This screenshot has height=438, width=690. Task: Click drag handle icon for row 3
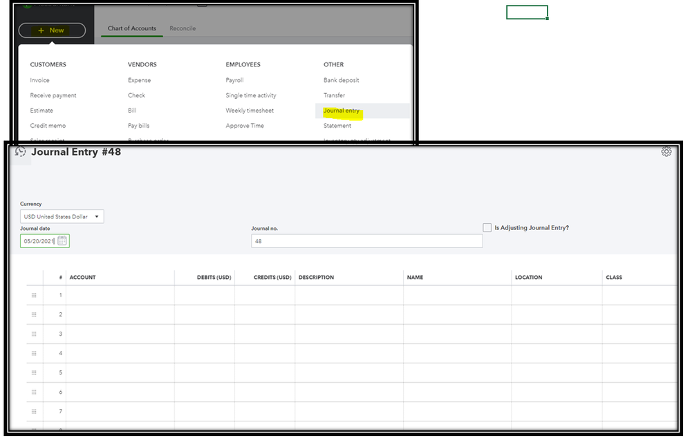click(x=34, y=334)
